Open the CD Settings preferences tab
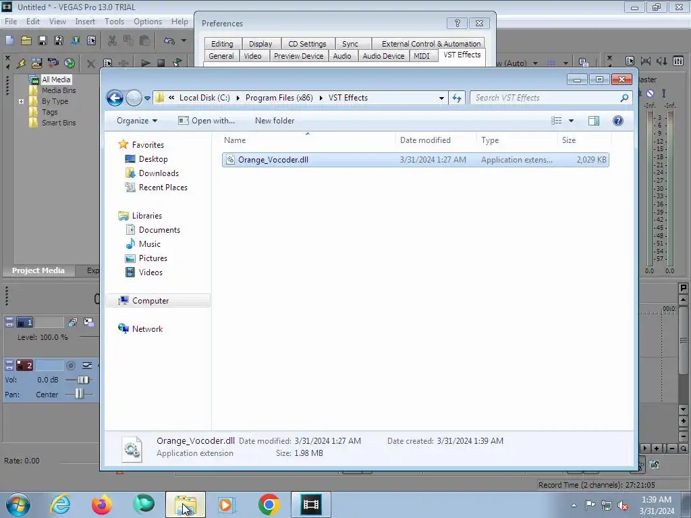The width and height of the screenshot is (691, 518). [307, 44]
